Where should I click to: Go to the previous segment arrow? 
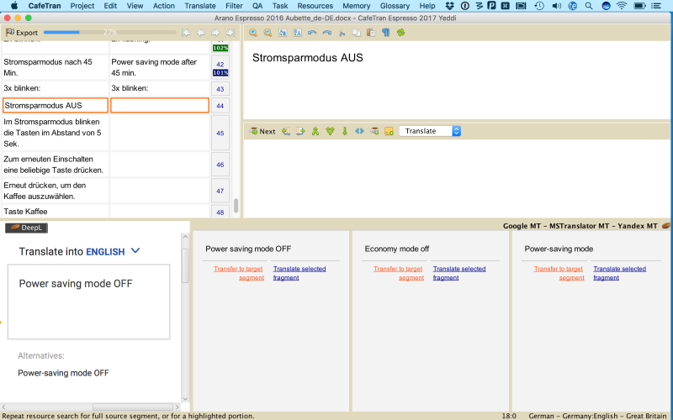[200, 33]
